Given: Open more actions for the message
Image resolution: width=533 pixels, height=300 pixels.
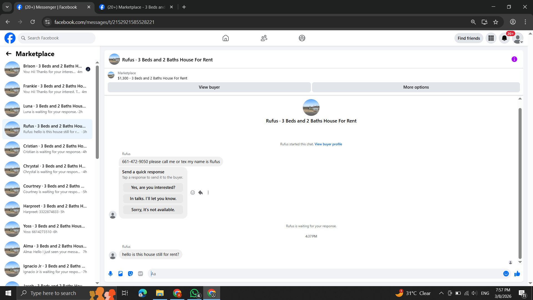Looking at the screenshot, I should tap(208, 192).
